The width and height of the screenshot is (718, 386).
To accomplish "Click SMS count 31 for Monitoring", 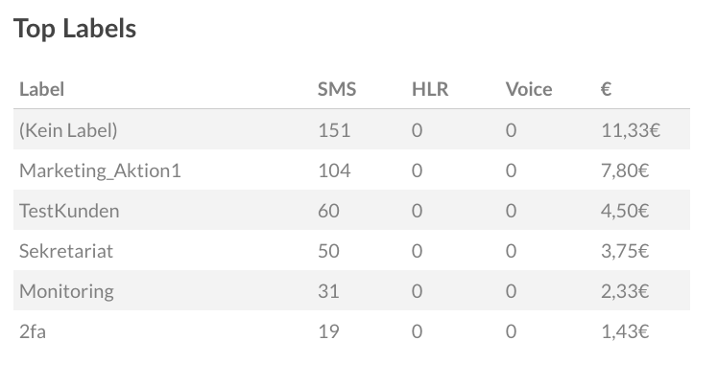I will pos(328,291).
